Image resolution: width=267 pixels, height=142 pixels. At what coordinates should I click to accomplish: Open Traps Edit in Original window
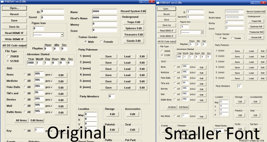click(x=134, y=22)
